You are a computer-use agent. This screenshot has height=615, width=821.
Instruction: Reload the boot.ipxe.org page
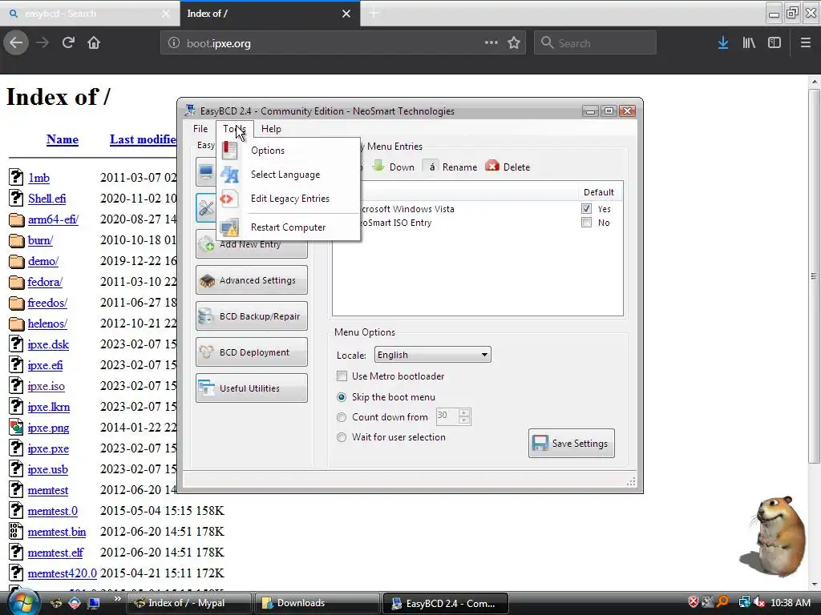(68, 43)
